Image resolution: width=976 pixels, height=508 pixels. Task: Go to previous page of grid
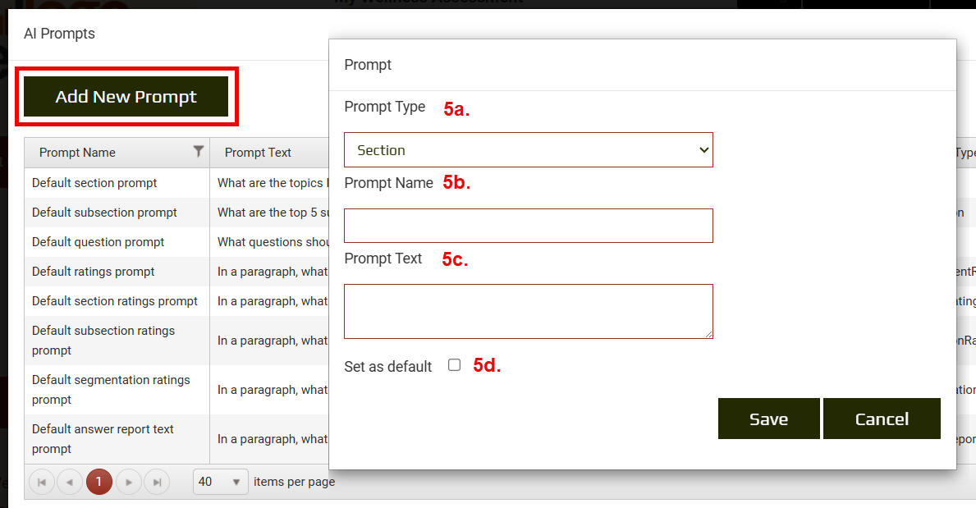70,483
